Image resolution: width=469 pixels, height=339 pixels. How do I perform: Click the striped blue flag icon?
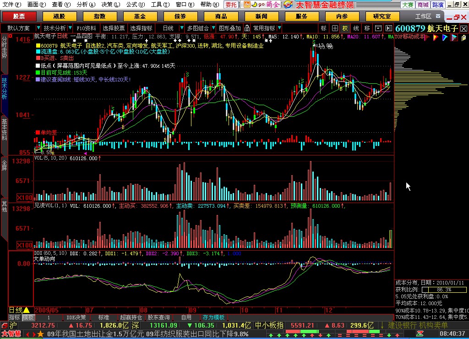454,38
